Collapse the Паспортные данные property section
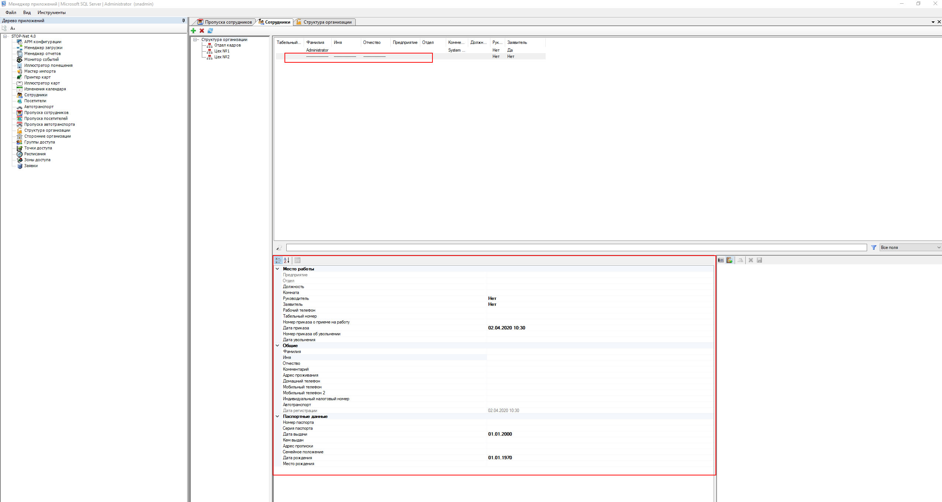The image size is (942, 502). [277, 416]
